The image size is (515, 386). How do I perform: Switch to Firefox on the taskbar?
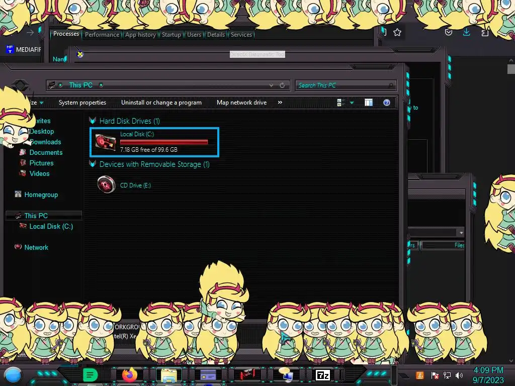(x=130, y=374)
